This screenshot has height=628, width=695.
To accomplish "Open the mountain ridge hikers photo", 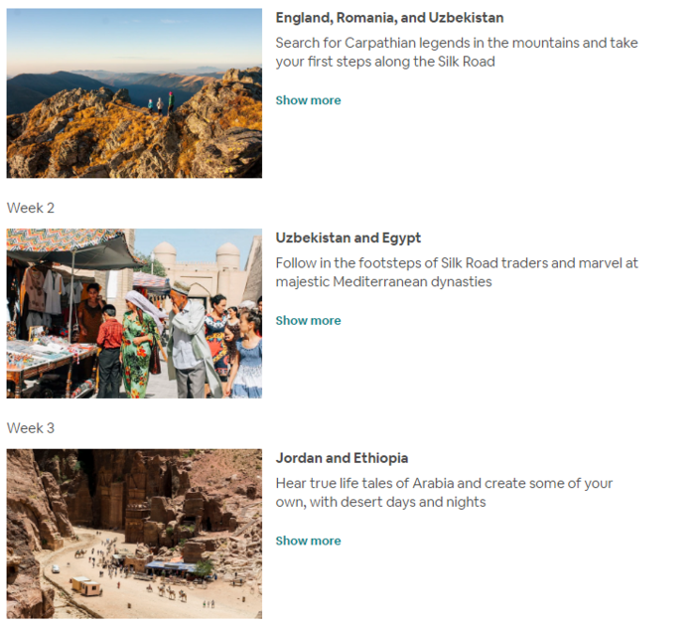I will click(134, 93).
